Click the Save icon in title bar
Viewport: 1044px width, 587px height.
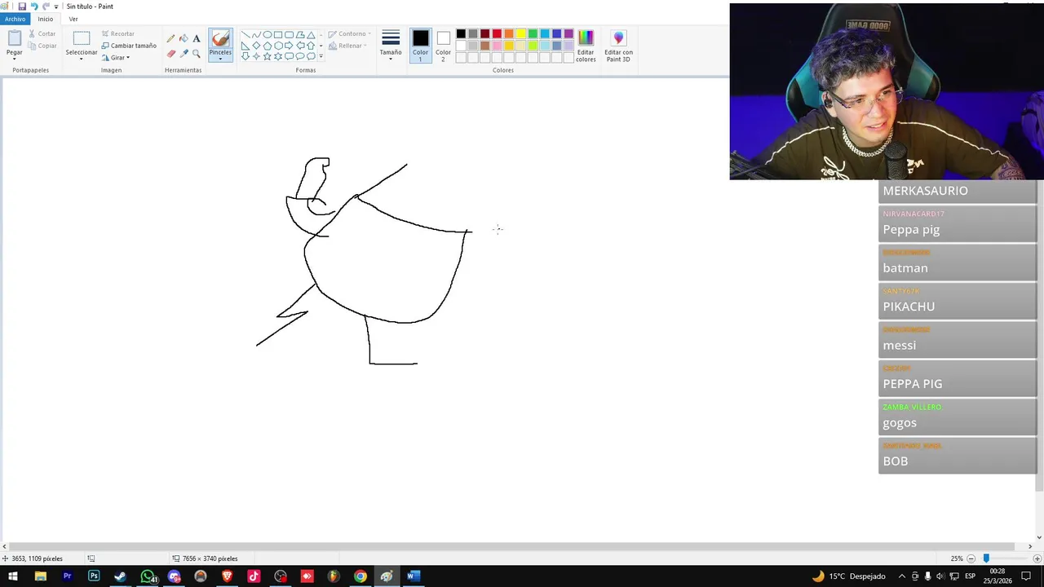tap(22, 6)
